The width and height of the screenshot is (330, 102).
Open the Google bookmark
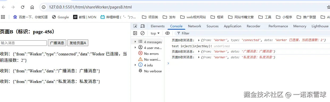(x=60, y=17)
